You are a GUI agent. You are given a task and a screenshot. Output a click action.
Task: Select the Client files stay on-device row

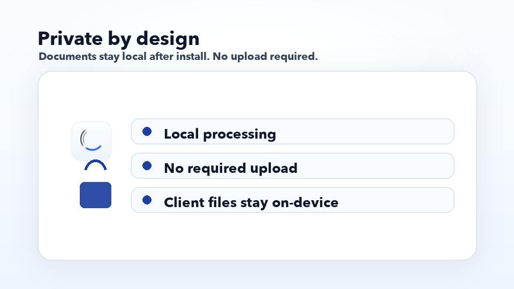point(292,200)
